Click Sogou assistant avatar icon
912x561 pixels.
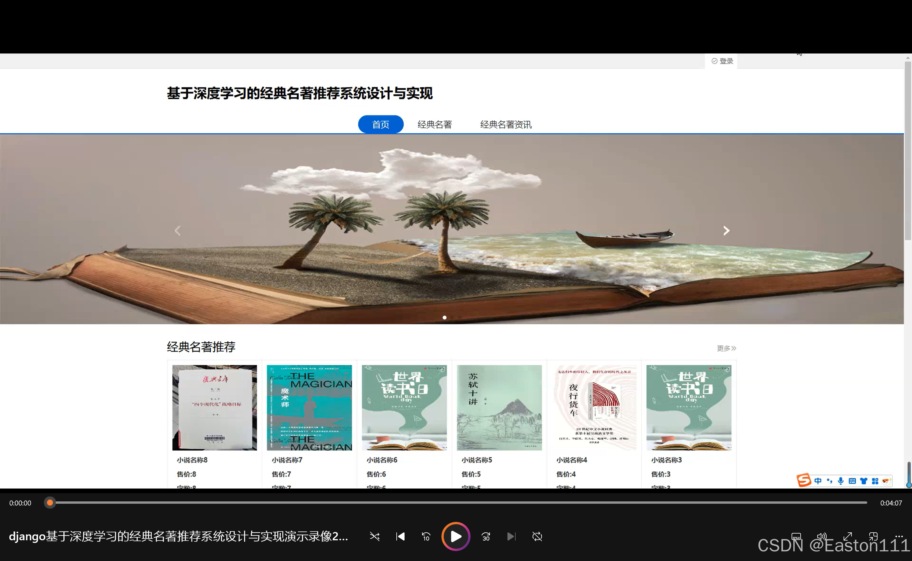(886, 481)
